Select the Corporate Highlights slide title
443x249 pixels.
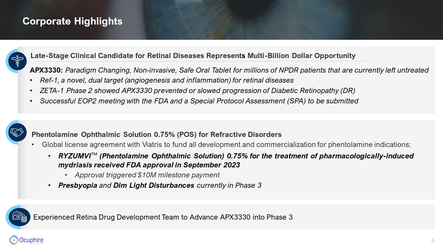[x=72, y=21]
